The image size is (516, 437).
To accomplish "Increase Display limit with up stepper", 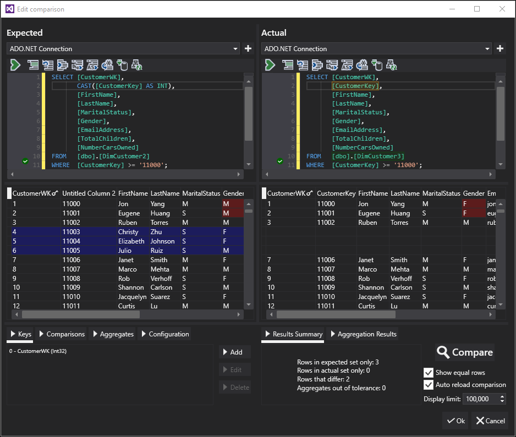I will [502, 396].
